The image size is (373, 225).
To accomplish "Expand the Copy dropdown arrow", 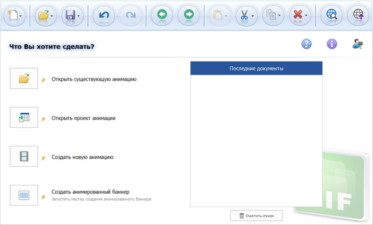I will pyautogui.click(x=279, y=16).
